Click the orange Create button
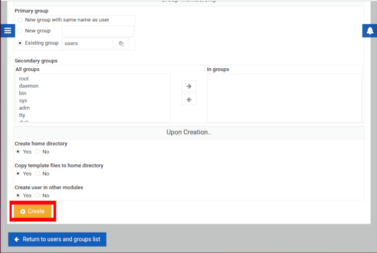This screenshot has width=377, height=253. pyautogui.click(x=33, y=211)
